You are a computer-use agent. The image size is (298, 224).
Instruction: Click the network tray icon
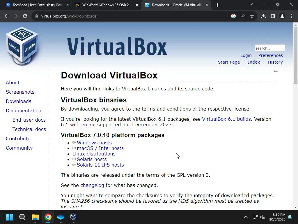click(255, 217)
